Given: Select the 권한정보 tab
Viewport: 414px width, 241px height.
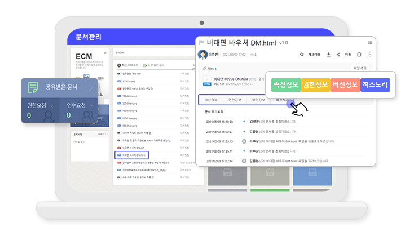Looking at the screenshot, I should 236,100.
